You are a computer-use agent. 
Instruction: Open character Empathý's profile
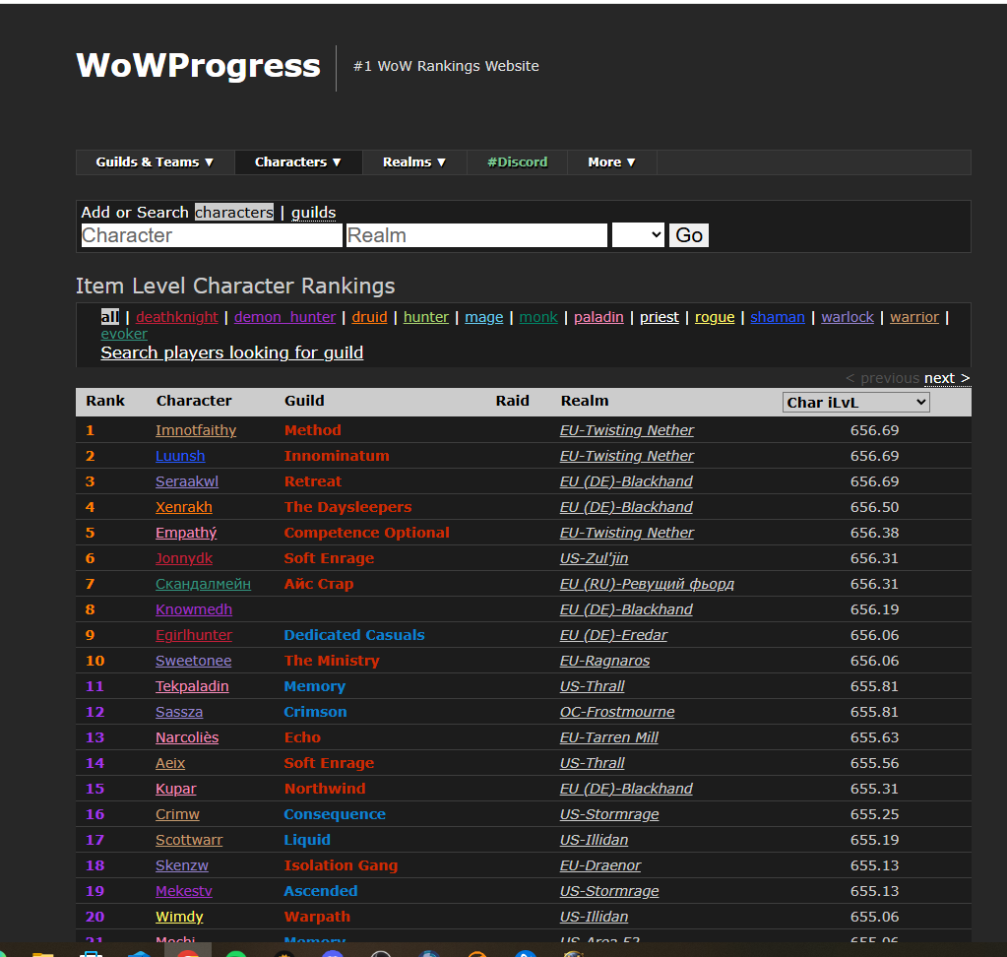186,533
